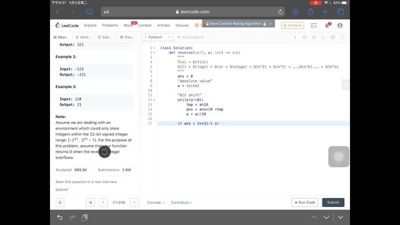The height and width of the screenshot is (225, 400).
Task: Tap the red screen recording indicator
Action: pyautogui.click(x=316, y=2)
